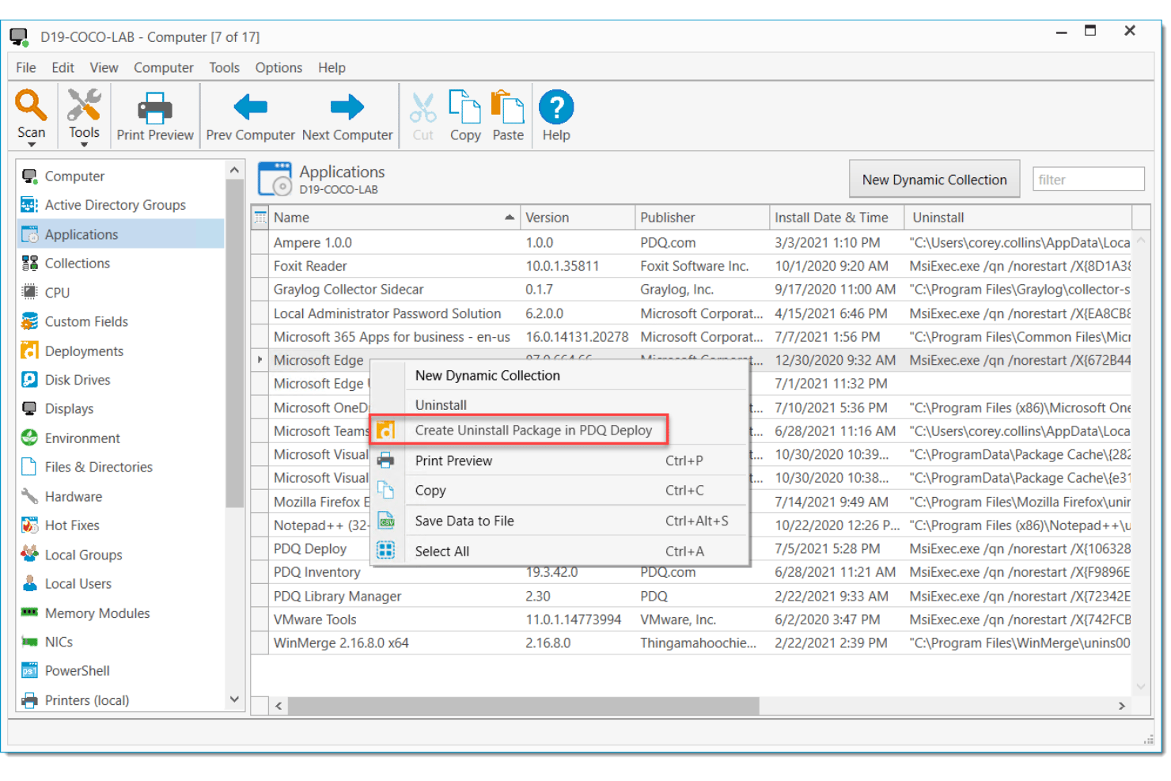Select the Foxit Reader row
Screen dimensions: 1171x781
pyautogui.click(x=691, y=266)
